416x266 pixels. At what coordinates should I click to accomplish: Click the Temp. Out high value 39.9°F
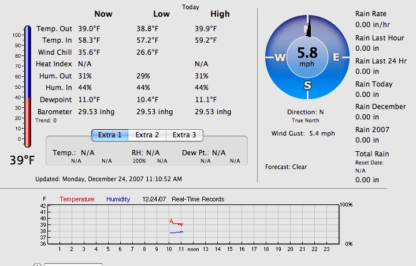click(x=206, y=29)
